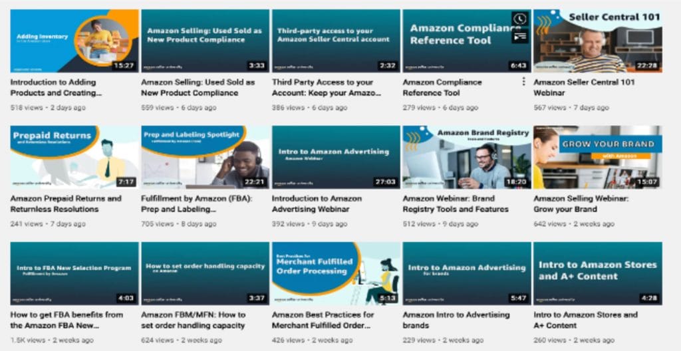The width and height of the screenshot is (681, 351).
Task: Click title Amazon Seller Central 101 Webinar
Action: click(584, 88)
